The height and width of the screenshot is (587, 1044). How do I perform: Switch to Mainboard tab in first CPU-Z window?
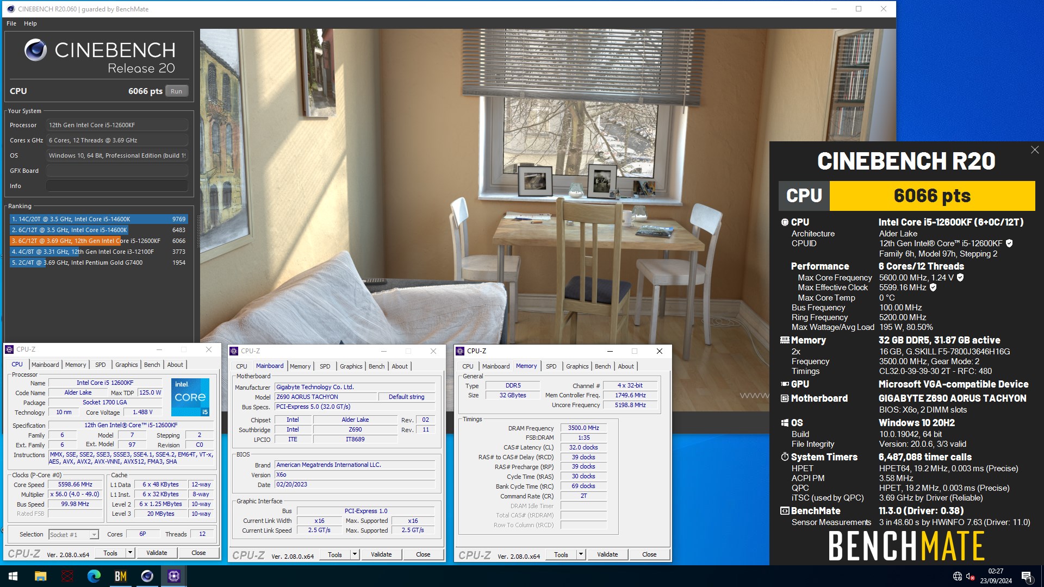pos(45,365)
